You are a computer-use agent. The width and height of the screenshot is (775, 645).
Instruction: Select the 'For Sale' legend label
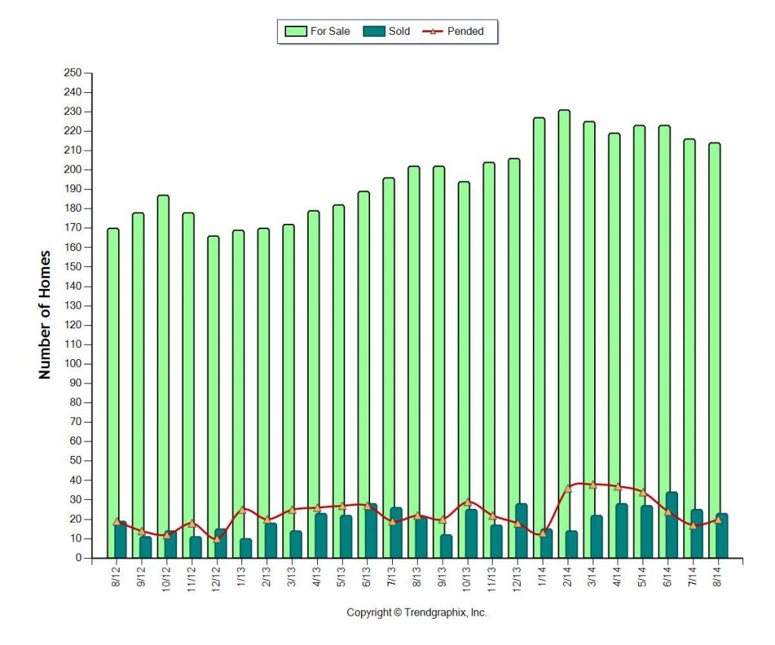pyautogui.click(x=330, y=32)
